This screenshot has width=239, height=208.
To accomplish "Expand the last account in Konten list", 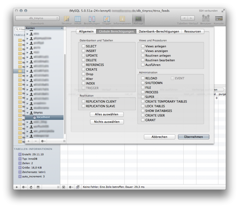I will (28, 136).
